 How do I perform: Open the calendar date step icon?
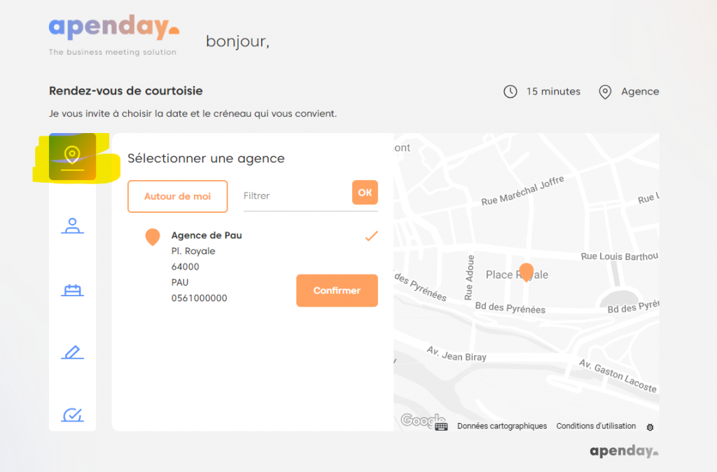[72, 290]
